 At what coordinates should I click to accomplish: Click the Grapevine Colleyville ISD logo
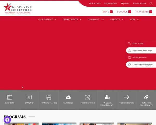tap(17, 8)
